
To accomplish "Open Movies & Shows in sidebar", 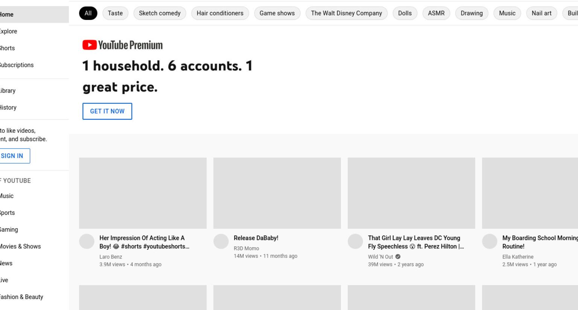I will point(34,246).
